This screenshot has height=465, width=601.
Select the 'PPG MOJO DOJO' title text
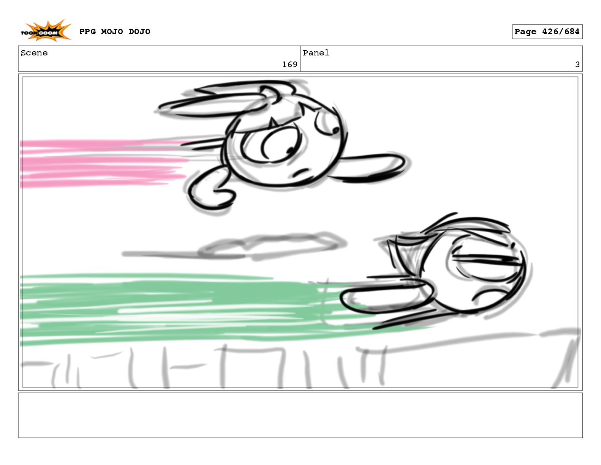tap(115, 32)
